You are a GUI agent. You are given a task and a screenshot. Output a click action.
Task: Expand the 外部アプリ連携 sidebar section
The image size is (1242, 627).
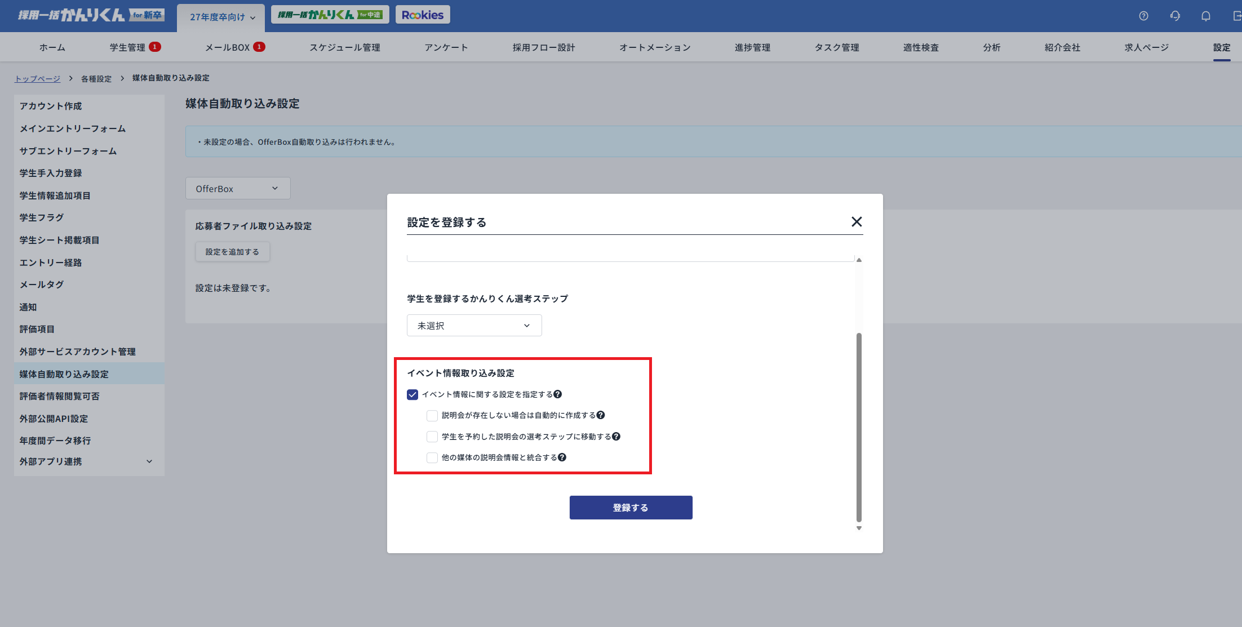[88, 461]
